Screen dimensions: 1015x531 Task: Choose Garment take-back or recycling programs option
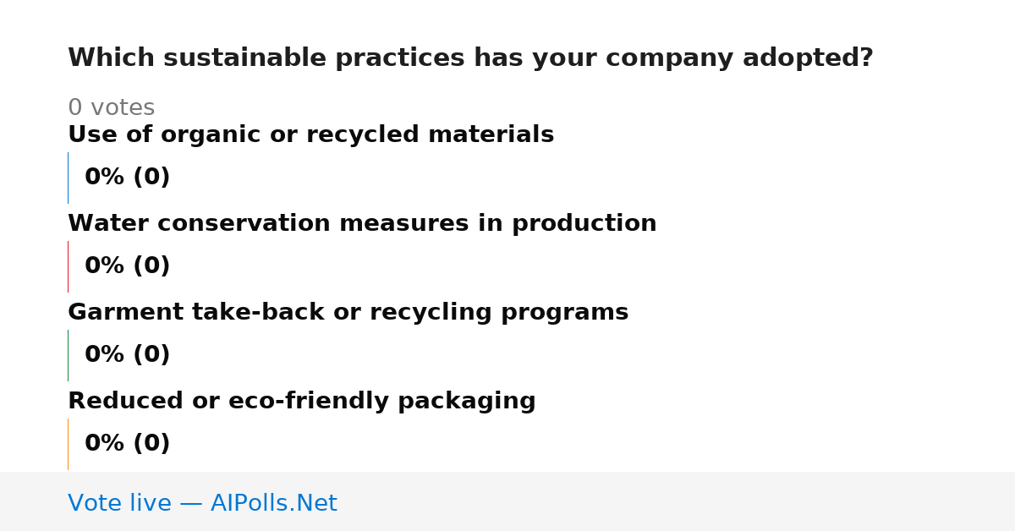tap(348, 312)
